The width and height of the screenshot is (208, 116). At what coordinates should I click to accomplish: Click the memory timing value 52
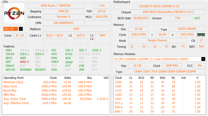click(x=166, y=46)
